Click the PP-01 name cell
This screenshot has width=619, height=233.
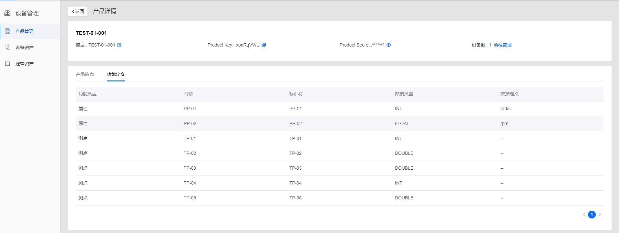click(190, 109)
